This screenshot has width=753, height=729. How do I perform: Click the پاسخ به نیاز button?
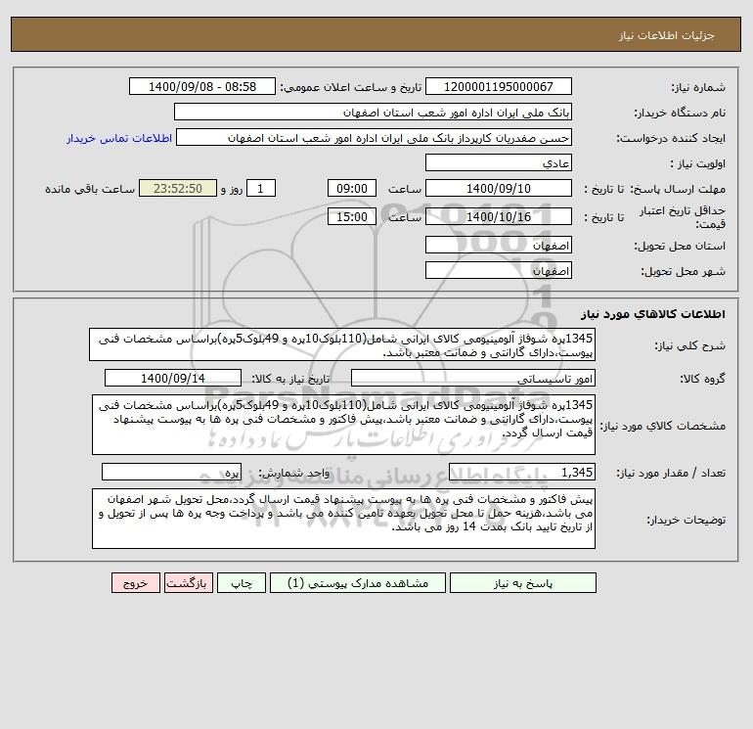point(522,583)
